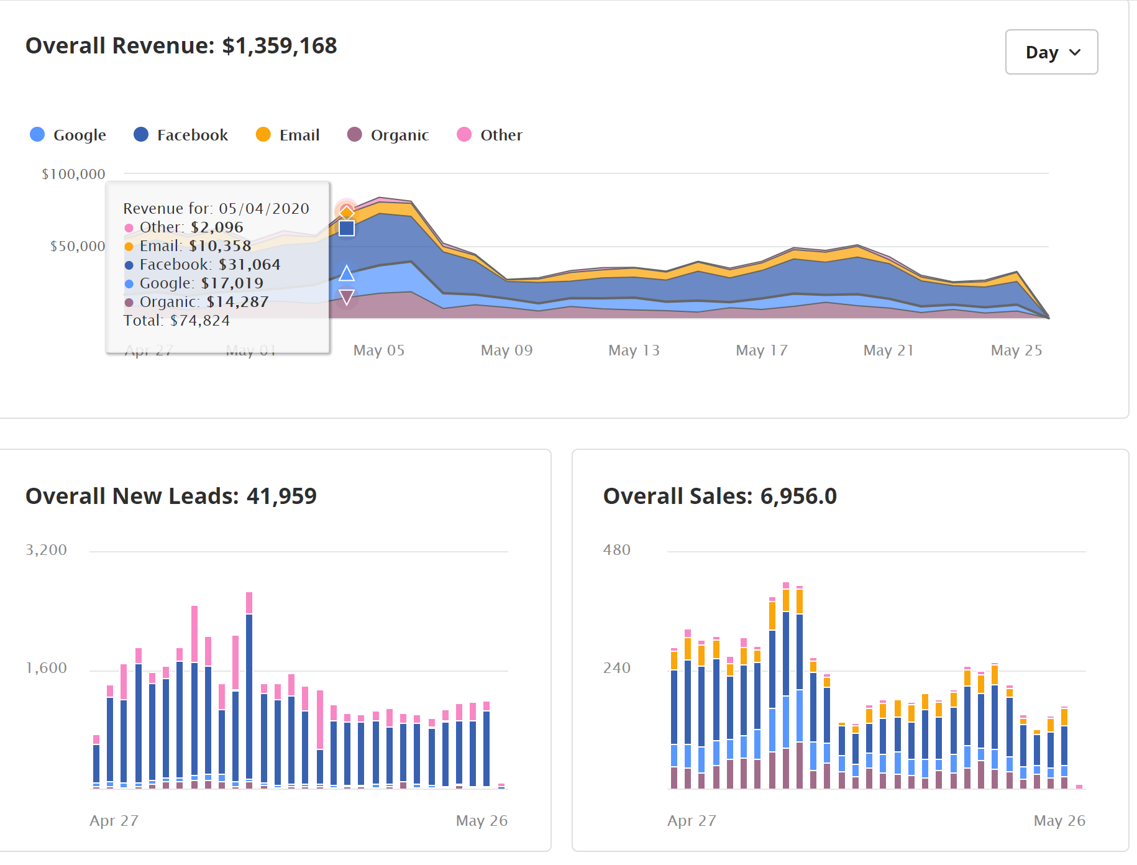Image resolution: width=1137 pixels, height=865 pixels.
Task: Click the Overall New Leads heading
Action: point(171,496)
